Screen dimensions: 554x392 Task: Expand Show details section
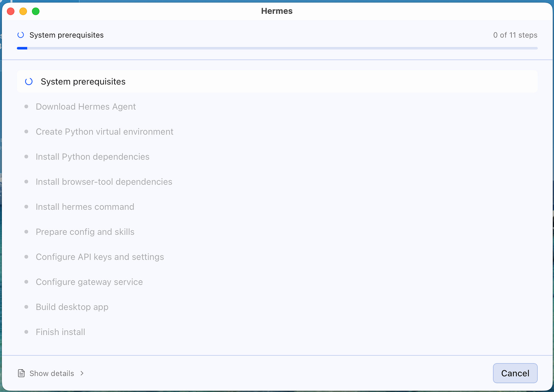point(51,373)
